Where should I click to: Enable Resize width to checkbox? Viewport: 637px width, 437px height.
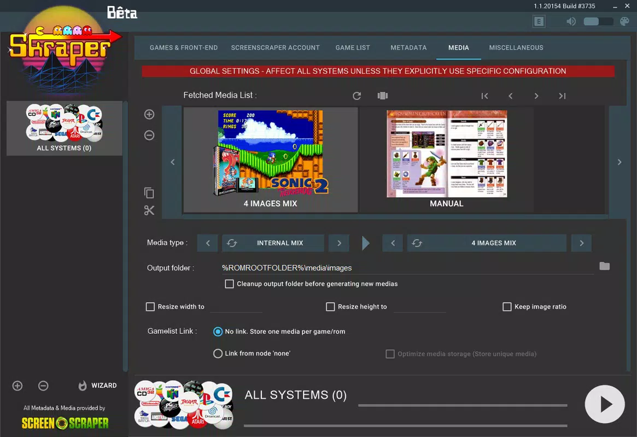(150, 307)
